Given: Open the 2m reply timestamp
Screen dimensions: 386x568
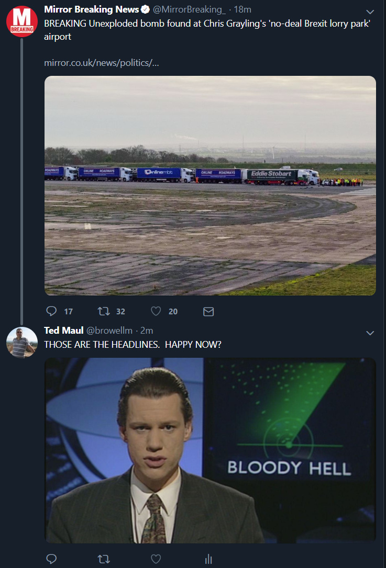Looking at the screenshot, I should tap(147, 330).
